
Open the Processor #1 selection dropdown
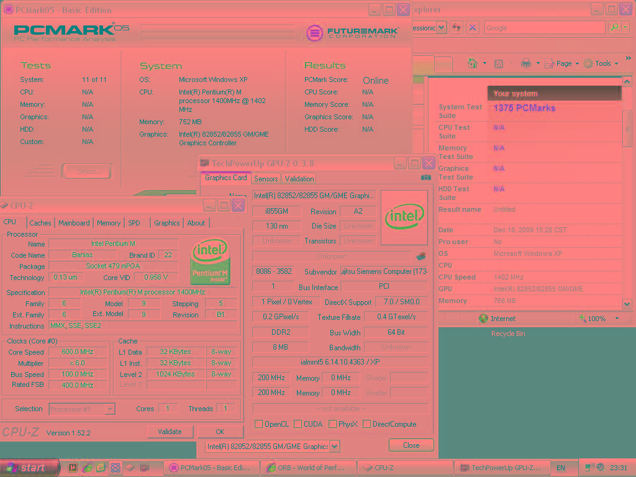110,409
